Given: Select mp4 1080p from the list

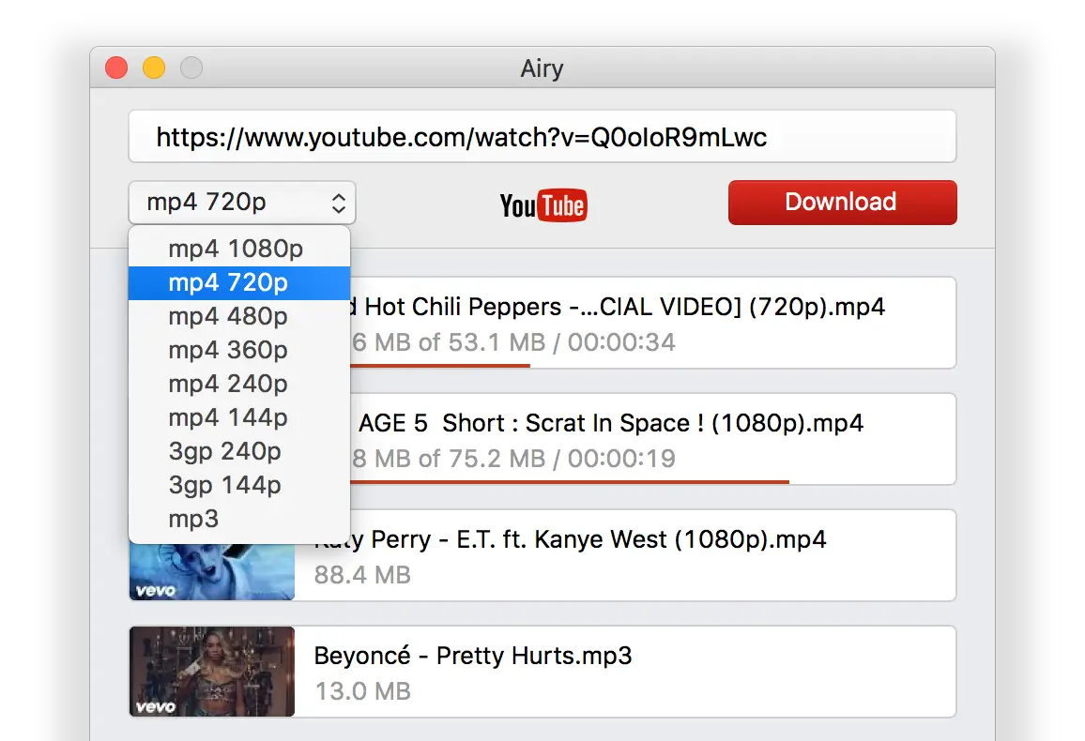Looking at the screenshot, I should (236, 249).
